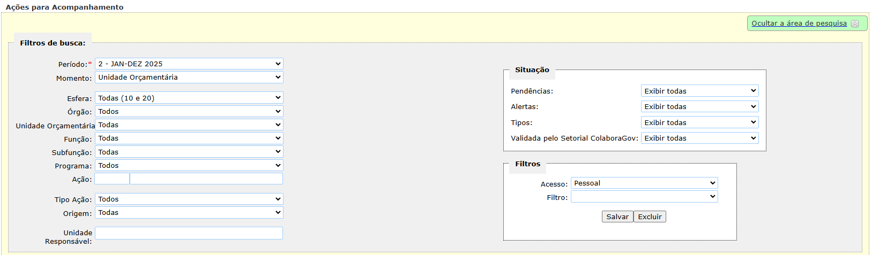
Task: Expand the Origem dropdown
Action: (x=189, y=213)
